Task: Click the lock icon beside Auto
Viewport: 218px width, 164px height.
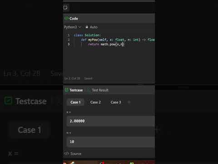Action: click(87, 27)
